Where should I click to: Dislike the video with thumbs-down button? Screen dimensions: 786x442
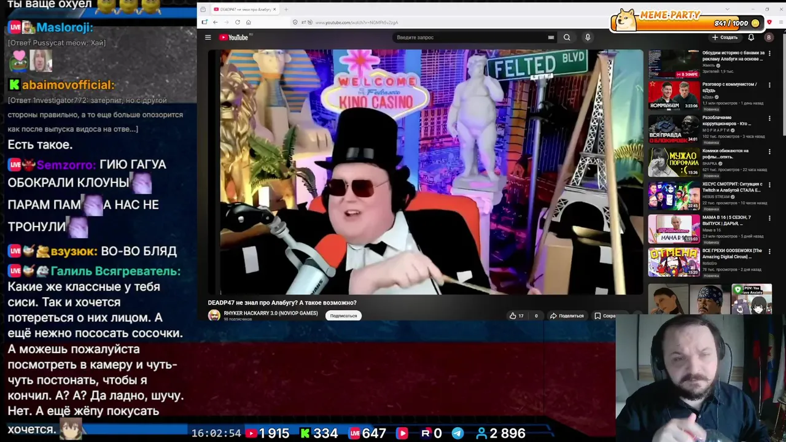(x=535, y=316)
